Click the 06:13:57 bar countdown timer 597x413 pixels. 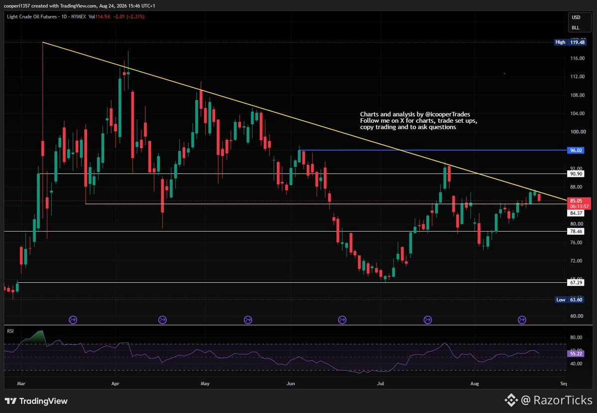click(x=579, y=206)
